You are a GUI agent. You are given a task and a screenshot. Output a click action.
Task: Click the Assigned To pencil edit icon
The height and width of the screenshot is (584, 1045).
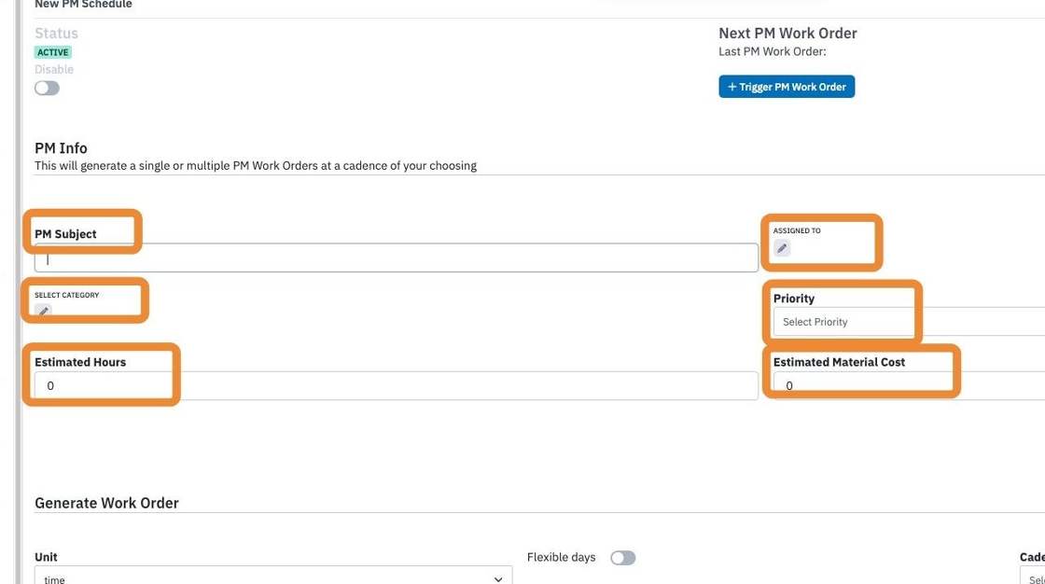pyautogui.click(x=782, y=249)
